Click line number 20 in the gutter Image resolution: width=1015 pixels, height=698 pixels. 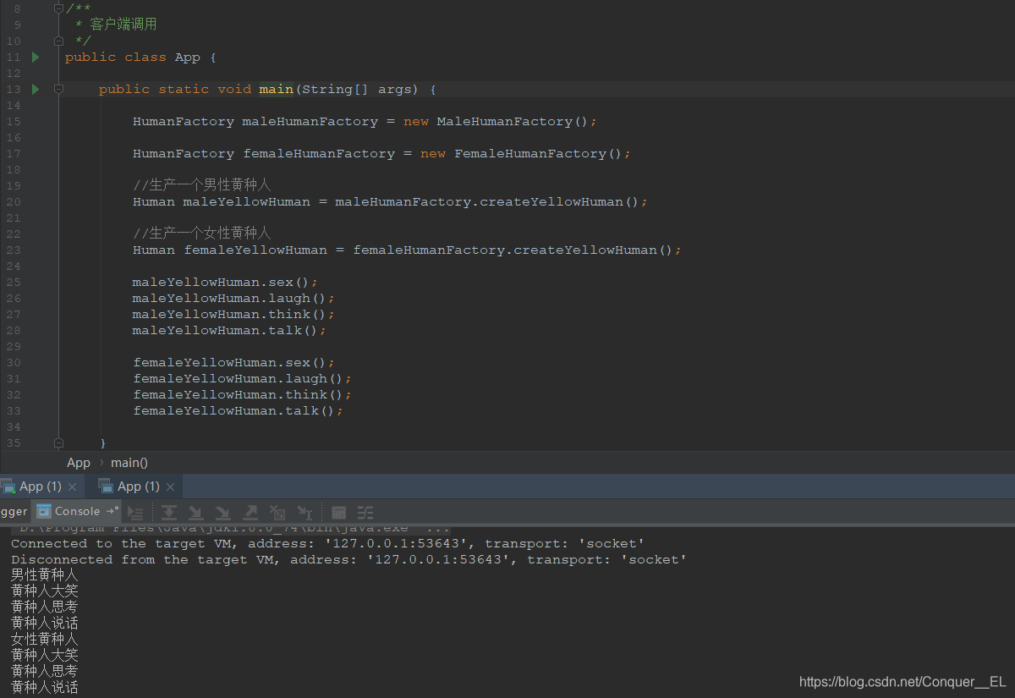click(x=13, y=201)
